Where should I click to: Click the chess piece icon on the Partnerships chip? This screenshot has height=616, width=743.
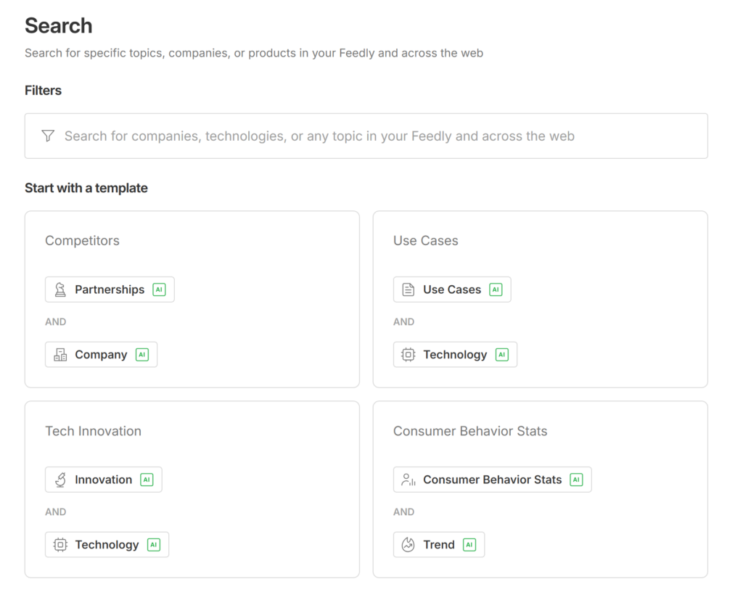pyautogui.click(x=60, y=289)
